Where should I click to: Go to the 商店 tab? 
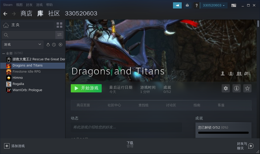(26, 14)
